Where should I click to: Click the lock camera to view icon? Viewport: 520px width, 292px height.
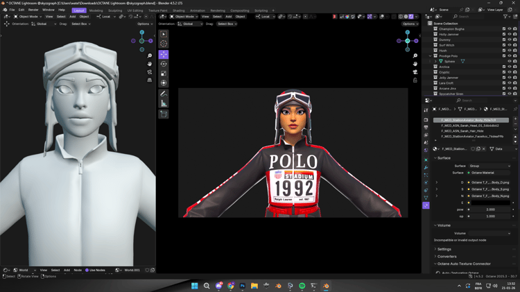[x=415, y=80]
